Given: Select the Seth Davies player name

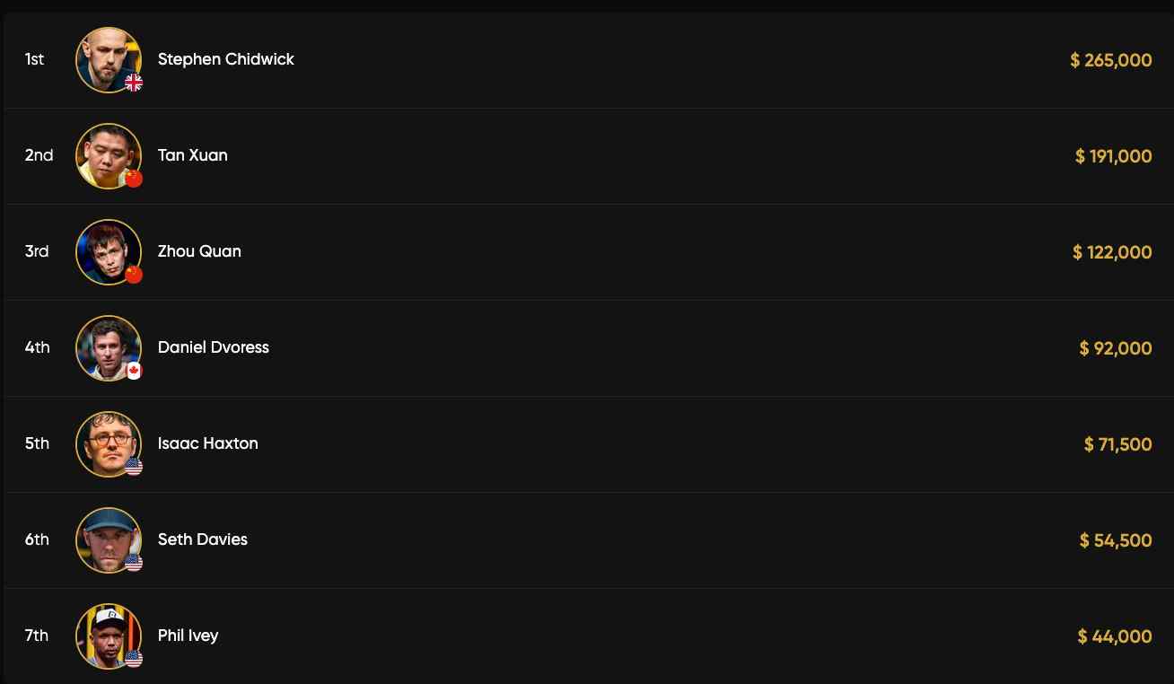Looking at the screenshot, I should click(202, 539).
